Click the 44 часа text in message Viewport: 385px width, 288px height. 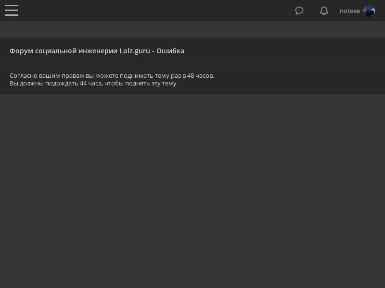coord(90,83)
